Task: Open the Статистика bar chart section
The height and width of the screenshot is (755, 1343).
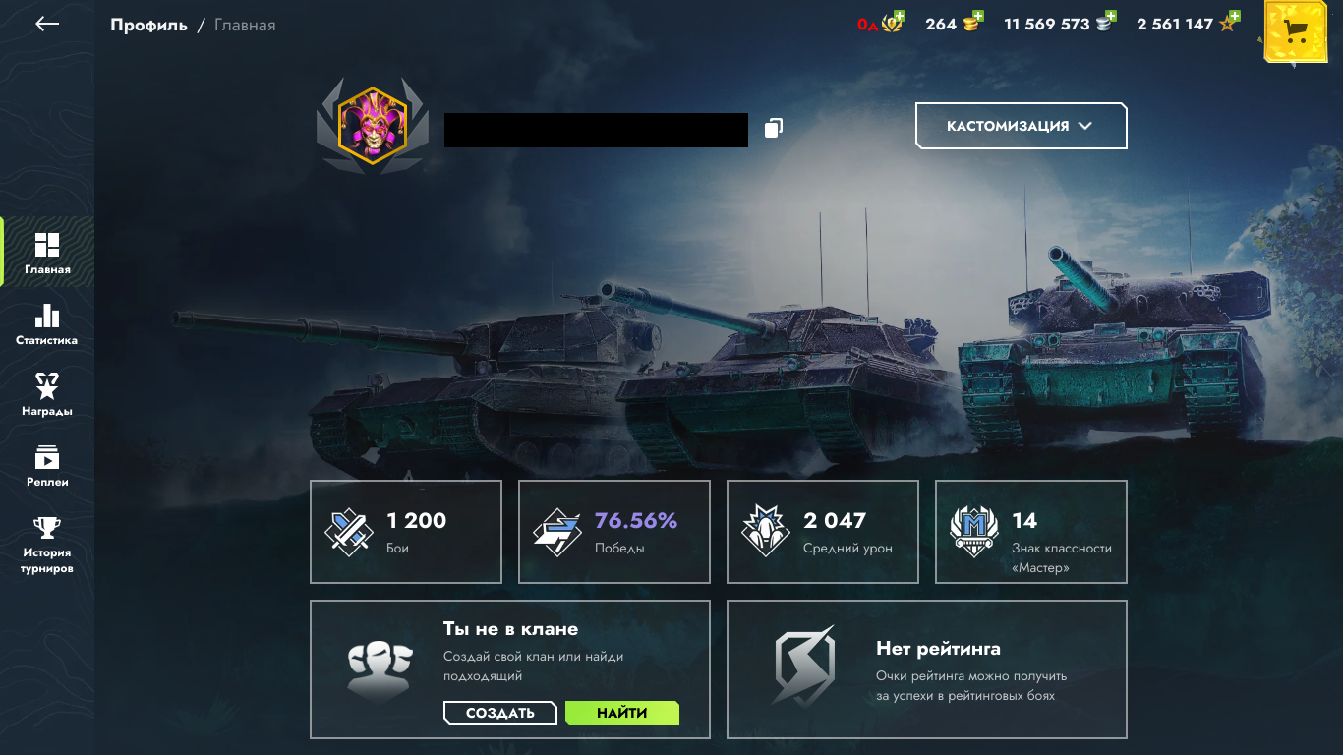Action: [47, 323]
